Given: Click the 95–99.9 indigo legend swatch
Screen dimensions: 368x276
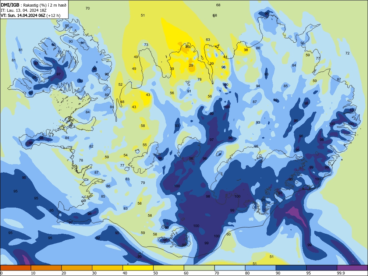Looking at the screenshot, I should click(322, 268).
